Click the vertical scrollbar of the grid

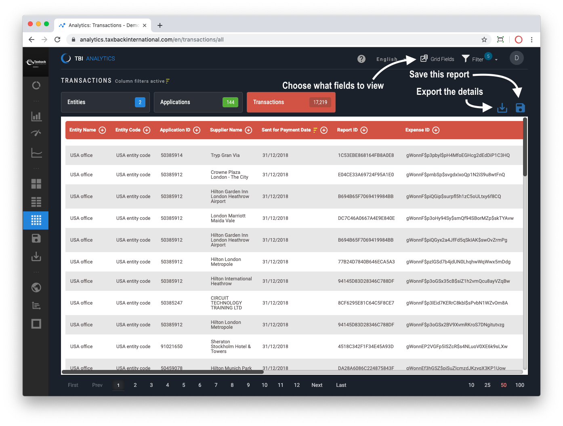pyautogui.click(x=525, y=147)
